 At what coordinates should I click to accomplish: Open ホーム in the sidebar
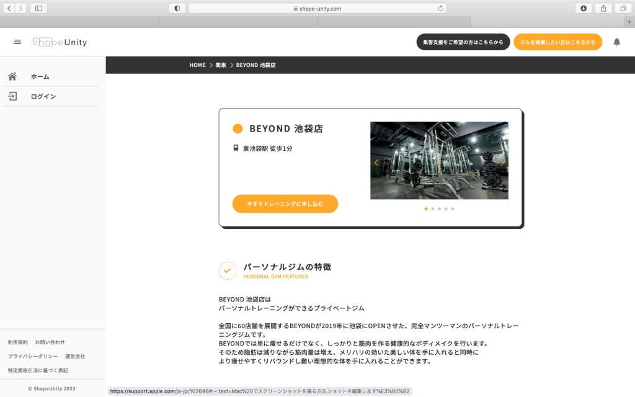click(x=51, y=76)
